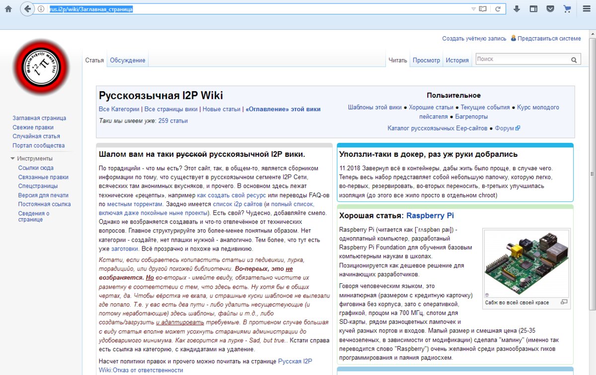
Task: Collapse the Инструменты sidebar section
Action: click(x=13, y=159)
